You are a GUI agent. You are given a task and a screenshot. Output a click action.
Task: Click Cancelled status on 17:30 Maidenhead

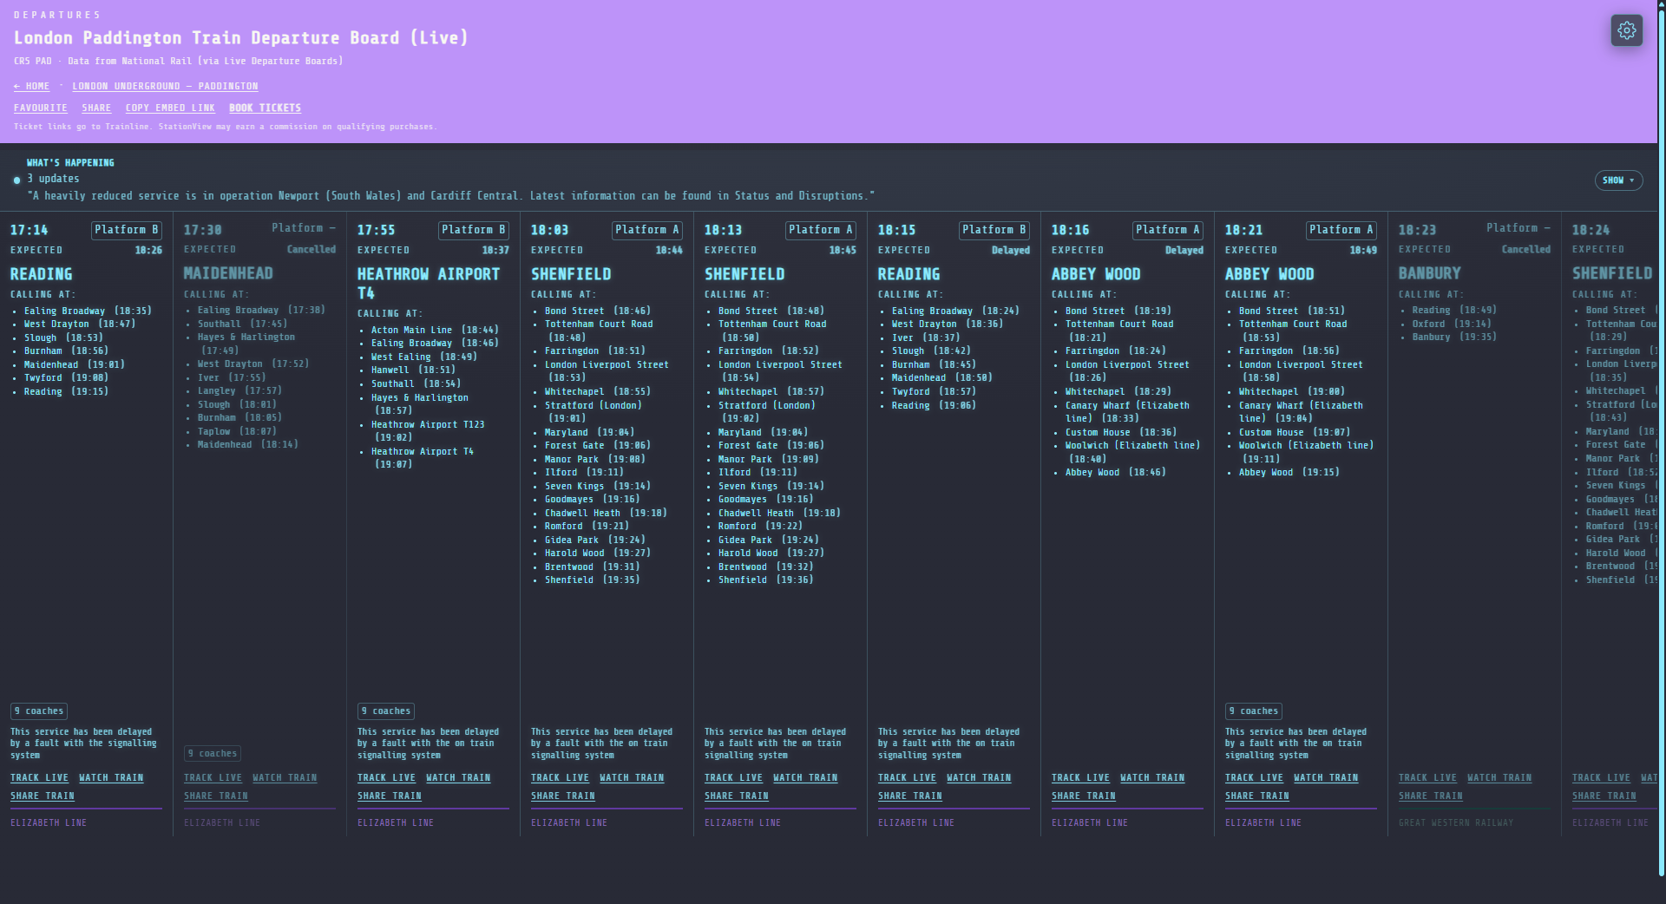(x=312, y=249)
